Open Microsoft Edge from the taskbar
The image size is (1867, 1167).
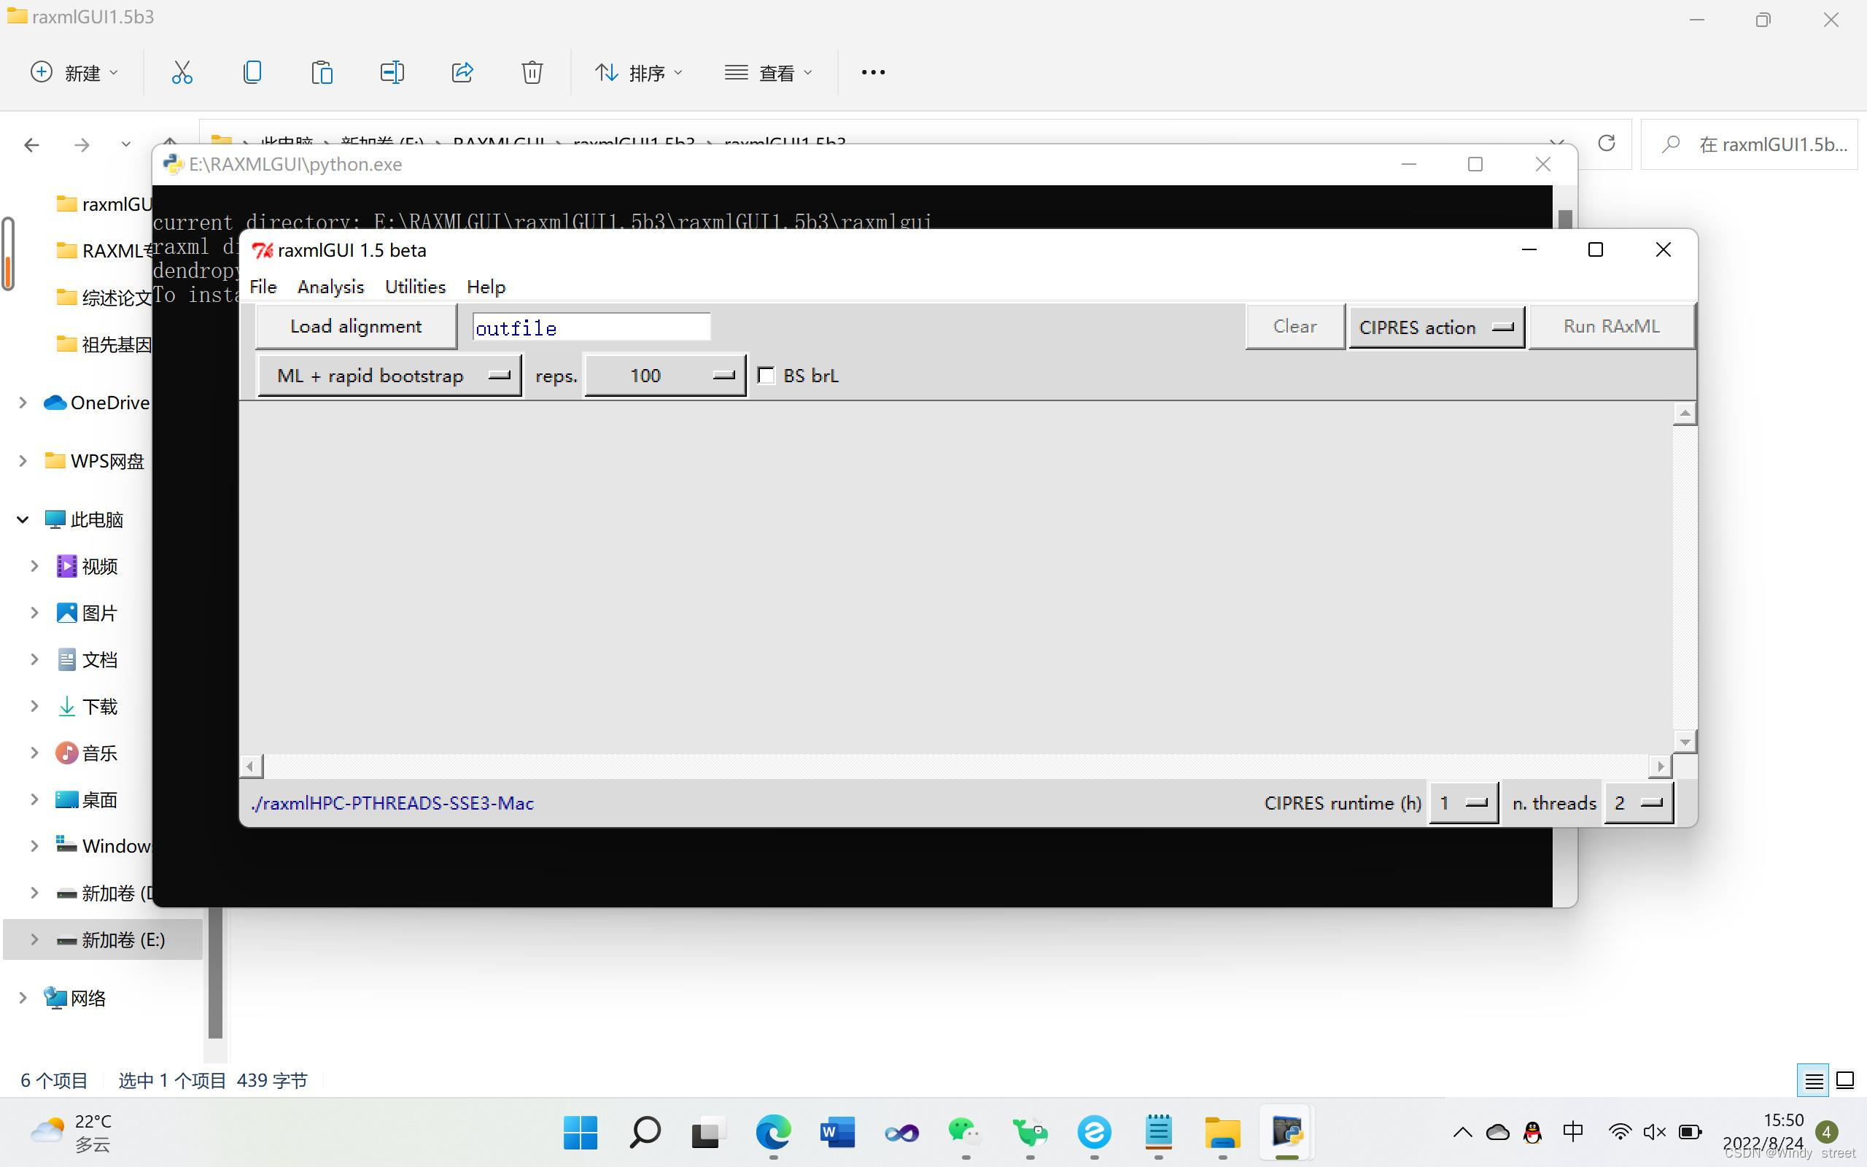point(773,1132)
